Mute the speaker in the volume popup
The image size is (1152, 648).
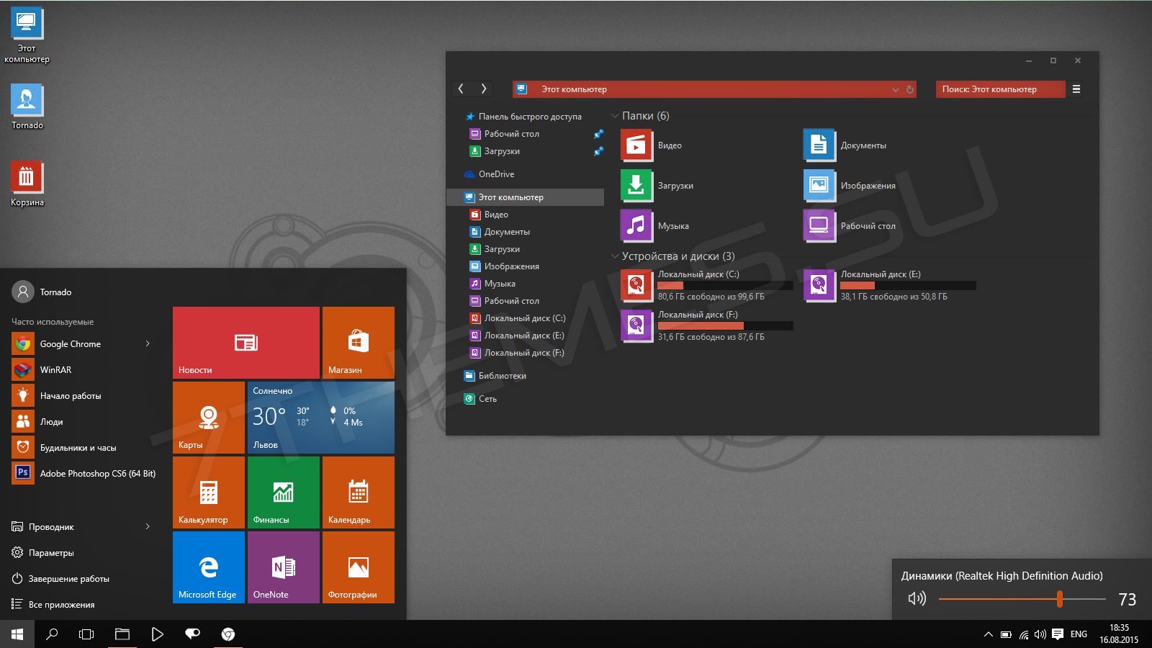click(917, 599)
